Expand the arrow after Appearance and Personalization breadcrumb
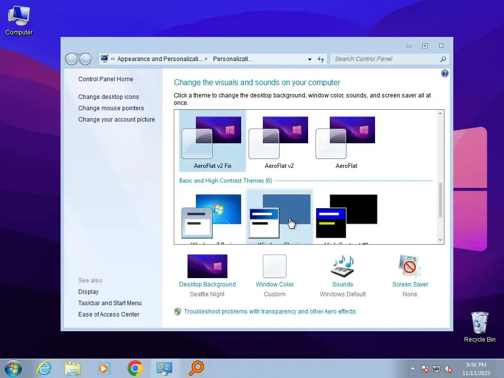Viewport: 504px width, 378px height. (x=206, y=59)
